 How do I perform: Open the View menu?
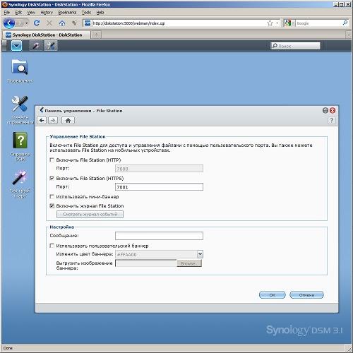pyautogui.click(x=31, y=13)
